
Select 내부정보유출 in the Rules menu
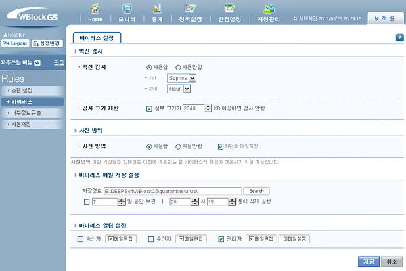coord(34,113)
